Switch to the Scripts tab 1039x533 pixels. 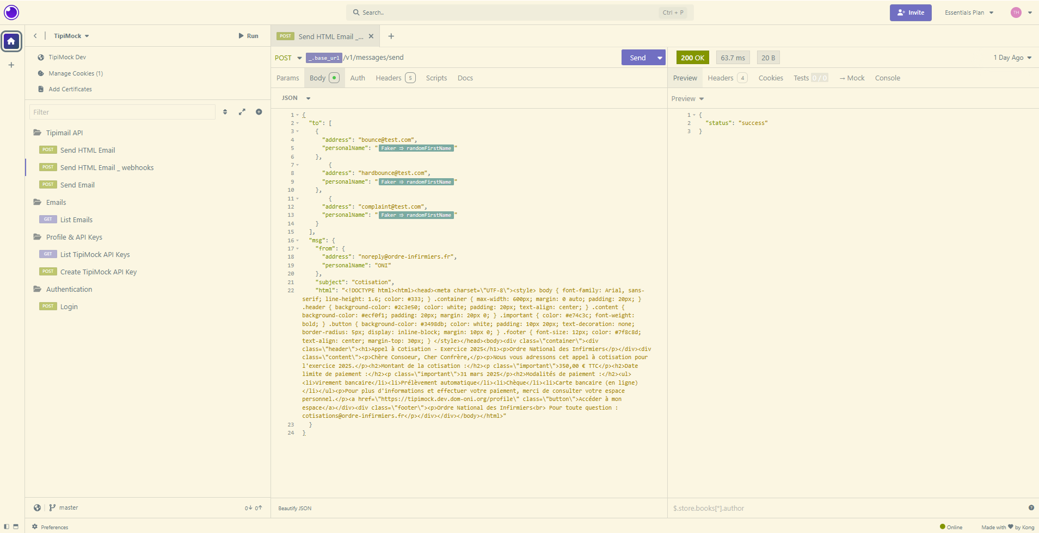point(436,78)
